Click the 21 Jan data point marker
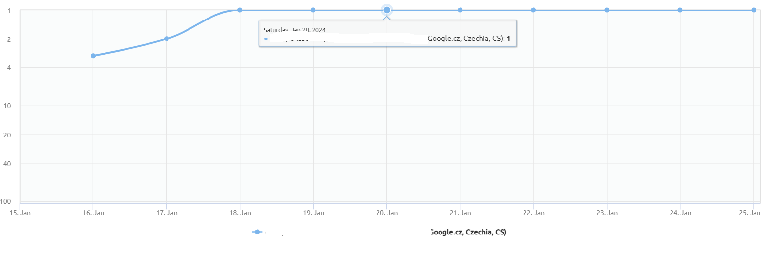The width and height of the screenshot is (777, 254). [460, 10]
